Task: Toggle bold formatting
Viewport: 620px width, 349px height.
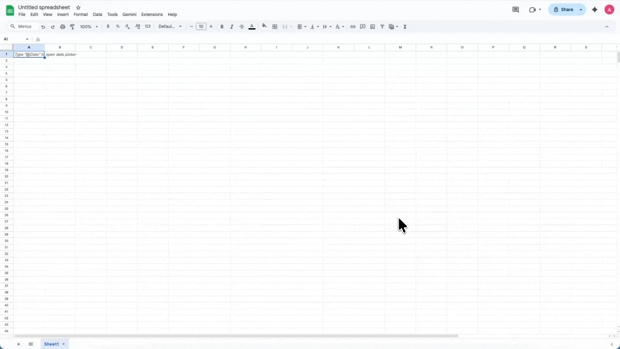Action: tap(221, 27)
